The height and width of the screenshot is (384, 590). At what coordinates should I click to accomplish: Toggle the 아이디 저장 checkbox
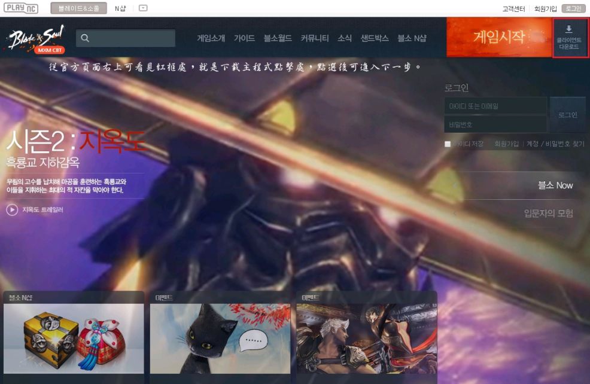448,144
